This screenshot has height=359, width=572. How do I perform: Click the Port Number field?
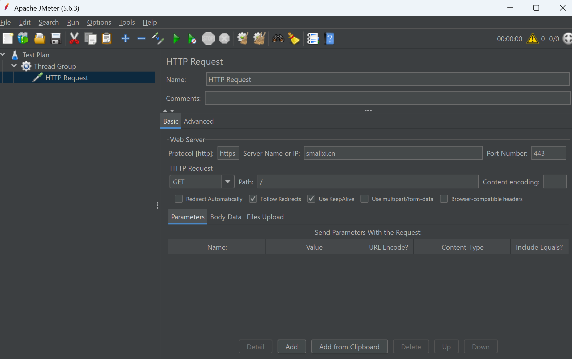(549, 153)
